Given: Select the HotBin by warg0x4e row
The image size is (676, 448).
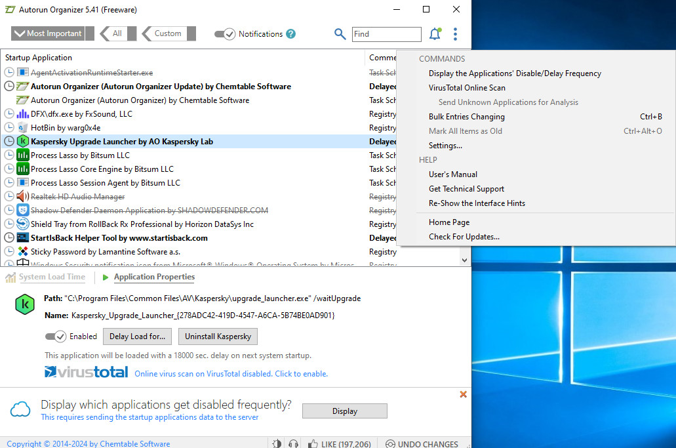Looking at the screenshot, I should tap(198, 128).
